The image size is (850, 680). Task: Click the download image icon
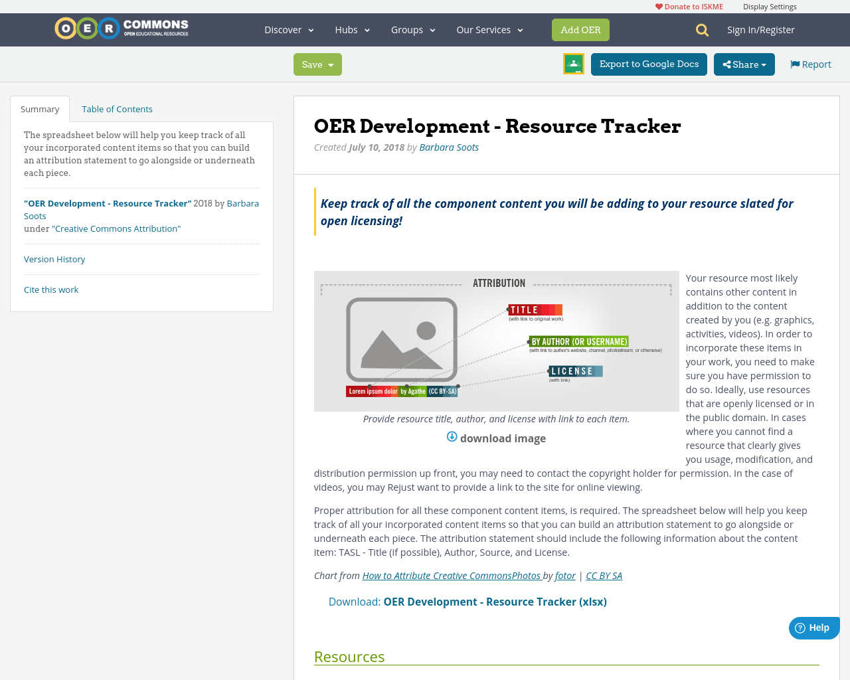point(452,436)
